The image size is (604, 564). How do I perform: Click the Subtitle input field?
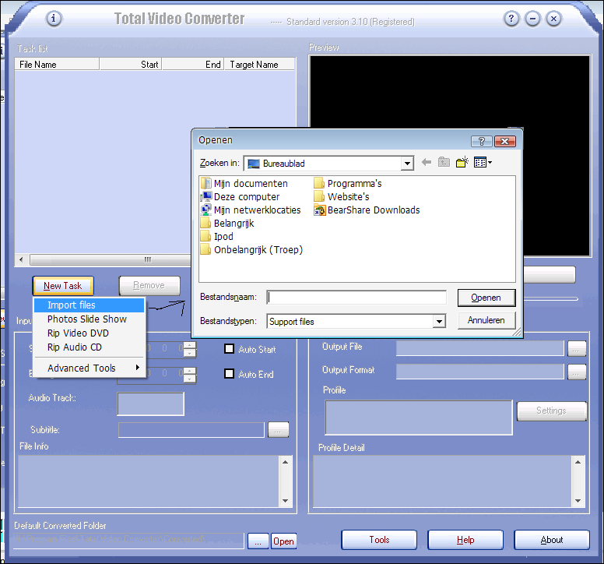191,430
